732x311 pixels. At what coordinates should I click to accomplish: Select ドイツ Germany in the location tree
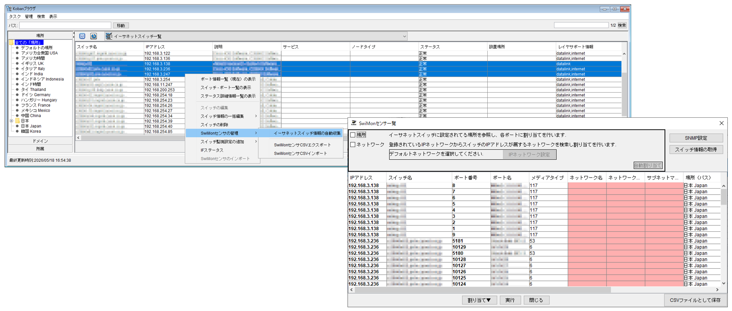36,95
